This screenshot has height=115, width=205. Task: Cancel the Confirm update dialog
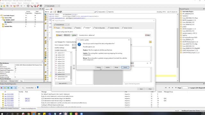pyautogui.click(x=125, y=67)
